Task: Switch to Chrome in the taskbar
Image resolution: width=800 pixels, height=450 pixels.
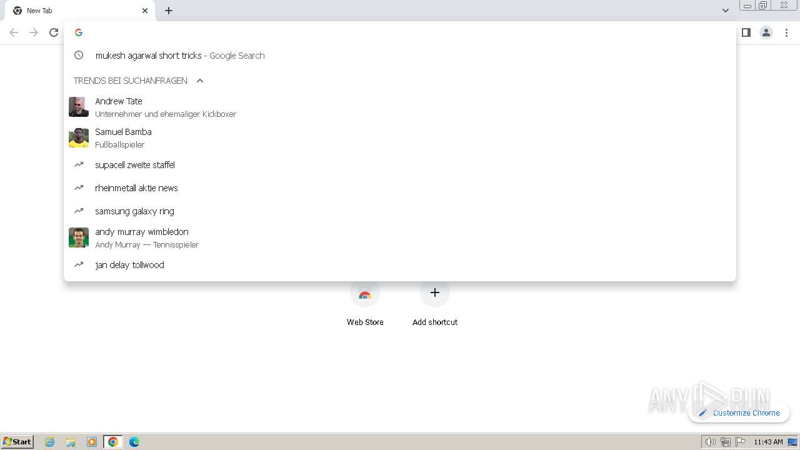Action: tap(112, 442)
